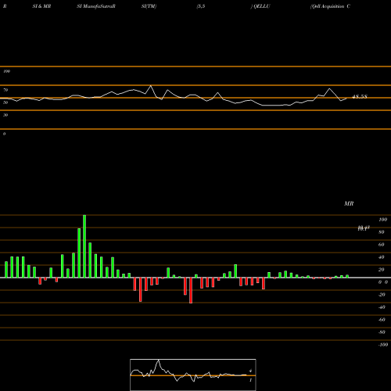Click the -40 label on MR axis
Image resolution: width=391 pixels, height=391 pixels.
coord(382,307)
